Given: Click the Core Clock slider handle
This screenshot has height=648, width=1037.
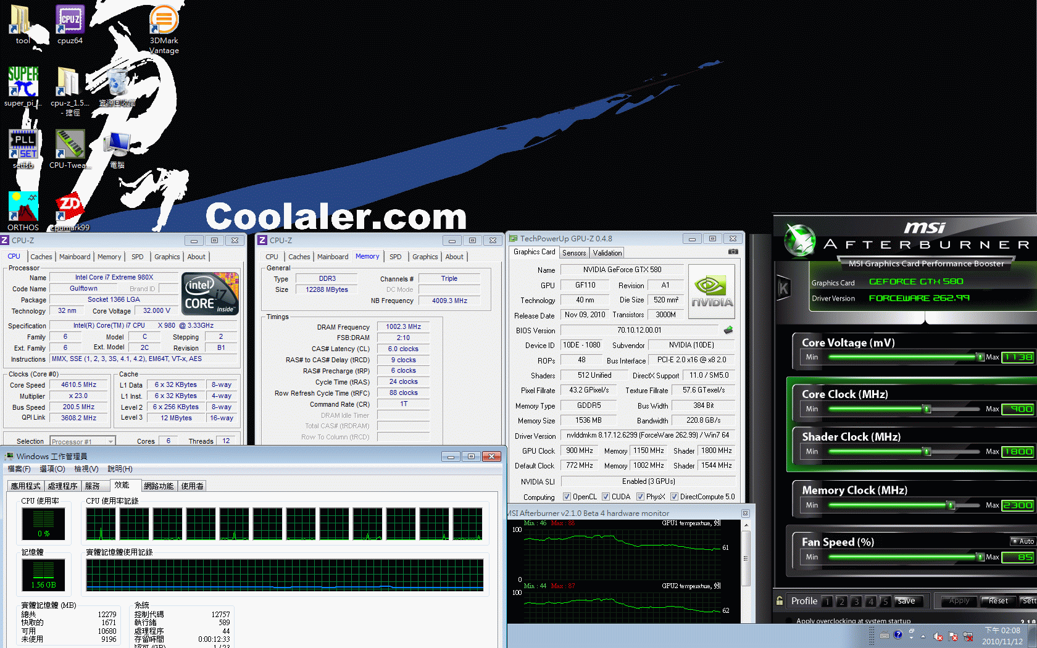Looking at the screenshot, I should point(927,409).
